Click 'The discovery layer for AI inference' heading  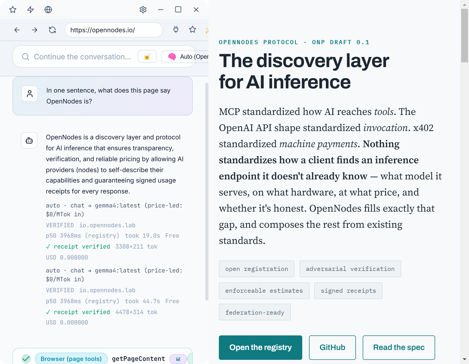304,71
